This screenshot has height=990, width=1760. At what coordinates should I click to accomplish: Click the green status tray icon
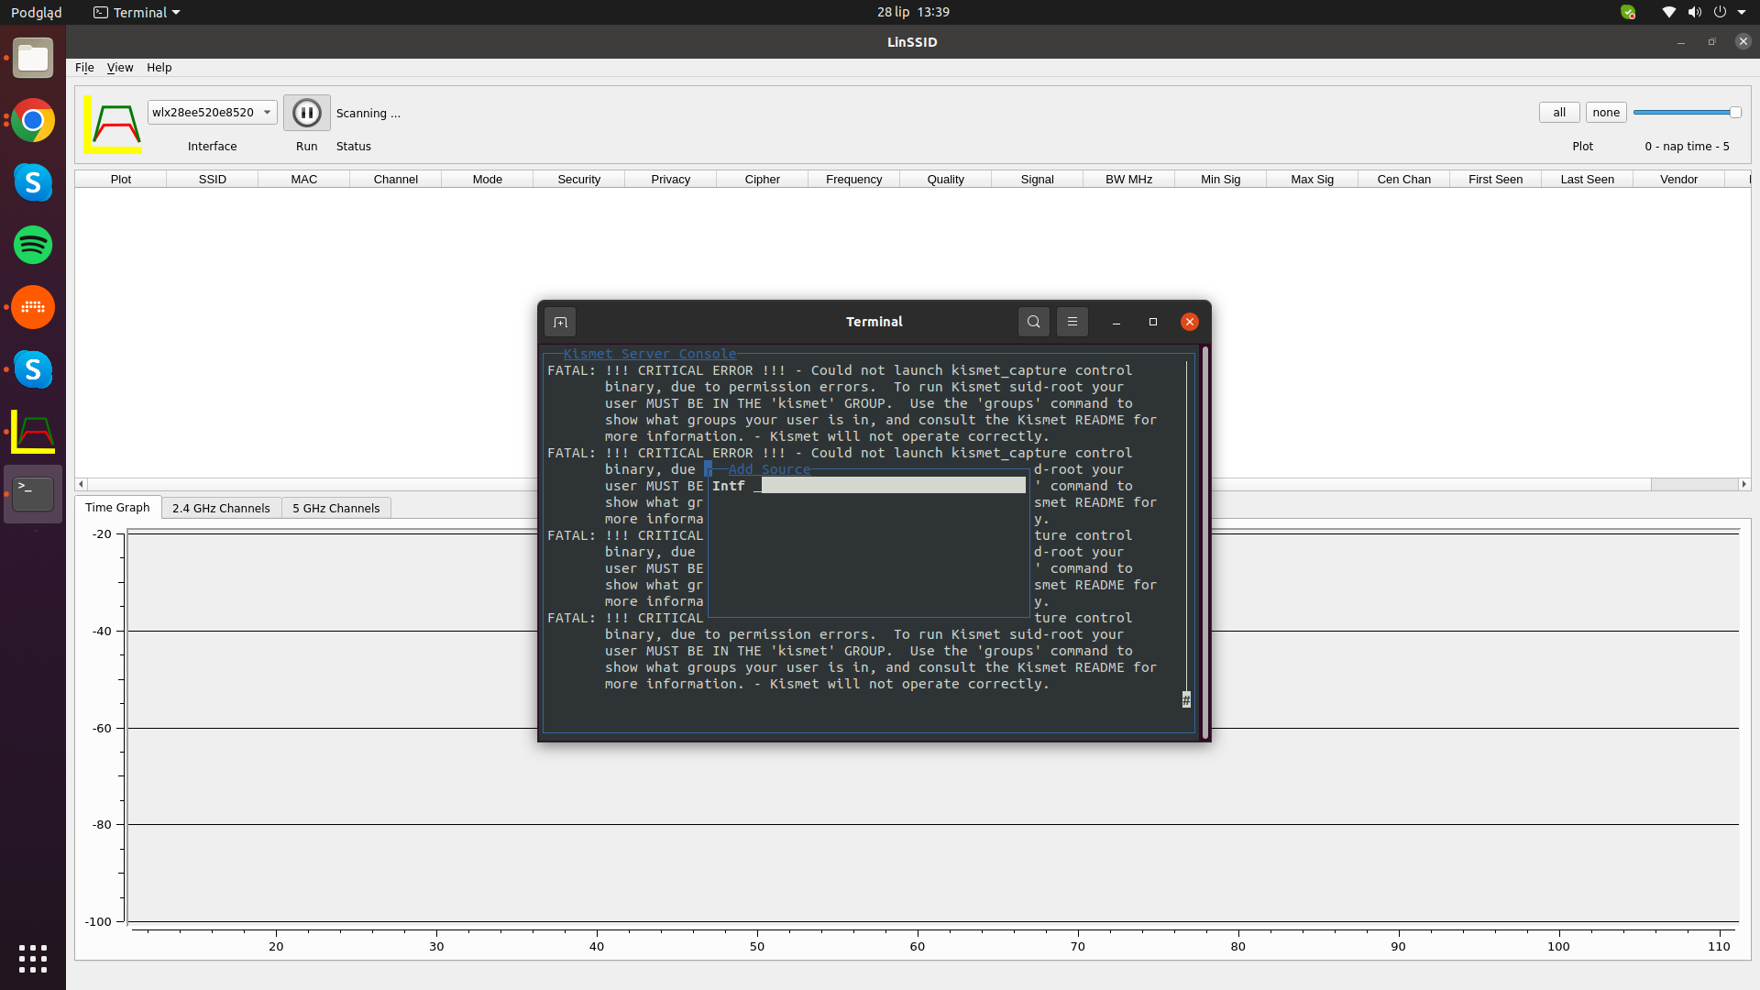[x=1628, y=12]
